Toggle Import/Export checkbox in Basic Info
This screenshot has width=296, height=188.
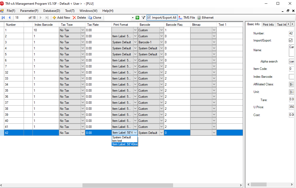(x=290, y=40)
